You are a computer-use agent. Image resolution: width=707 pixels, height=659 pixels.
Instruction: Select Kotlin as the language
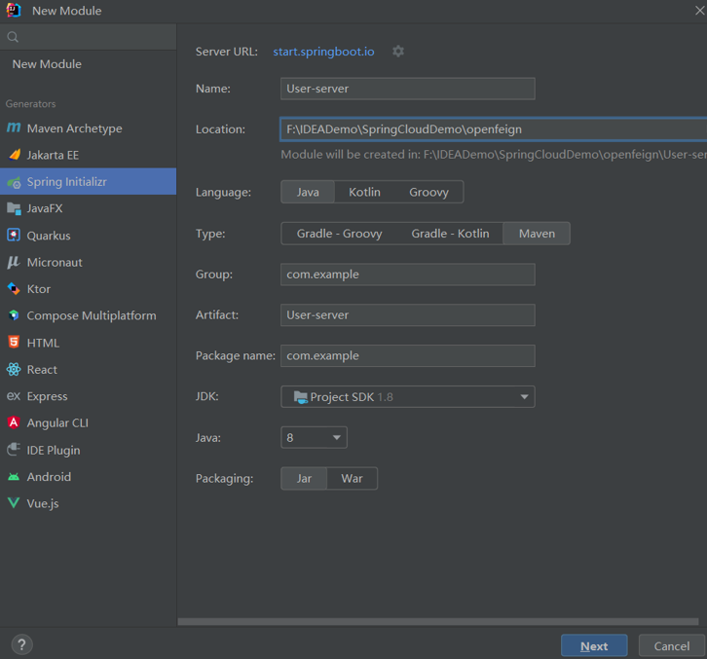click(x=364, y=192)
